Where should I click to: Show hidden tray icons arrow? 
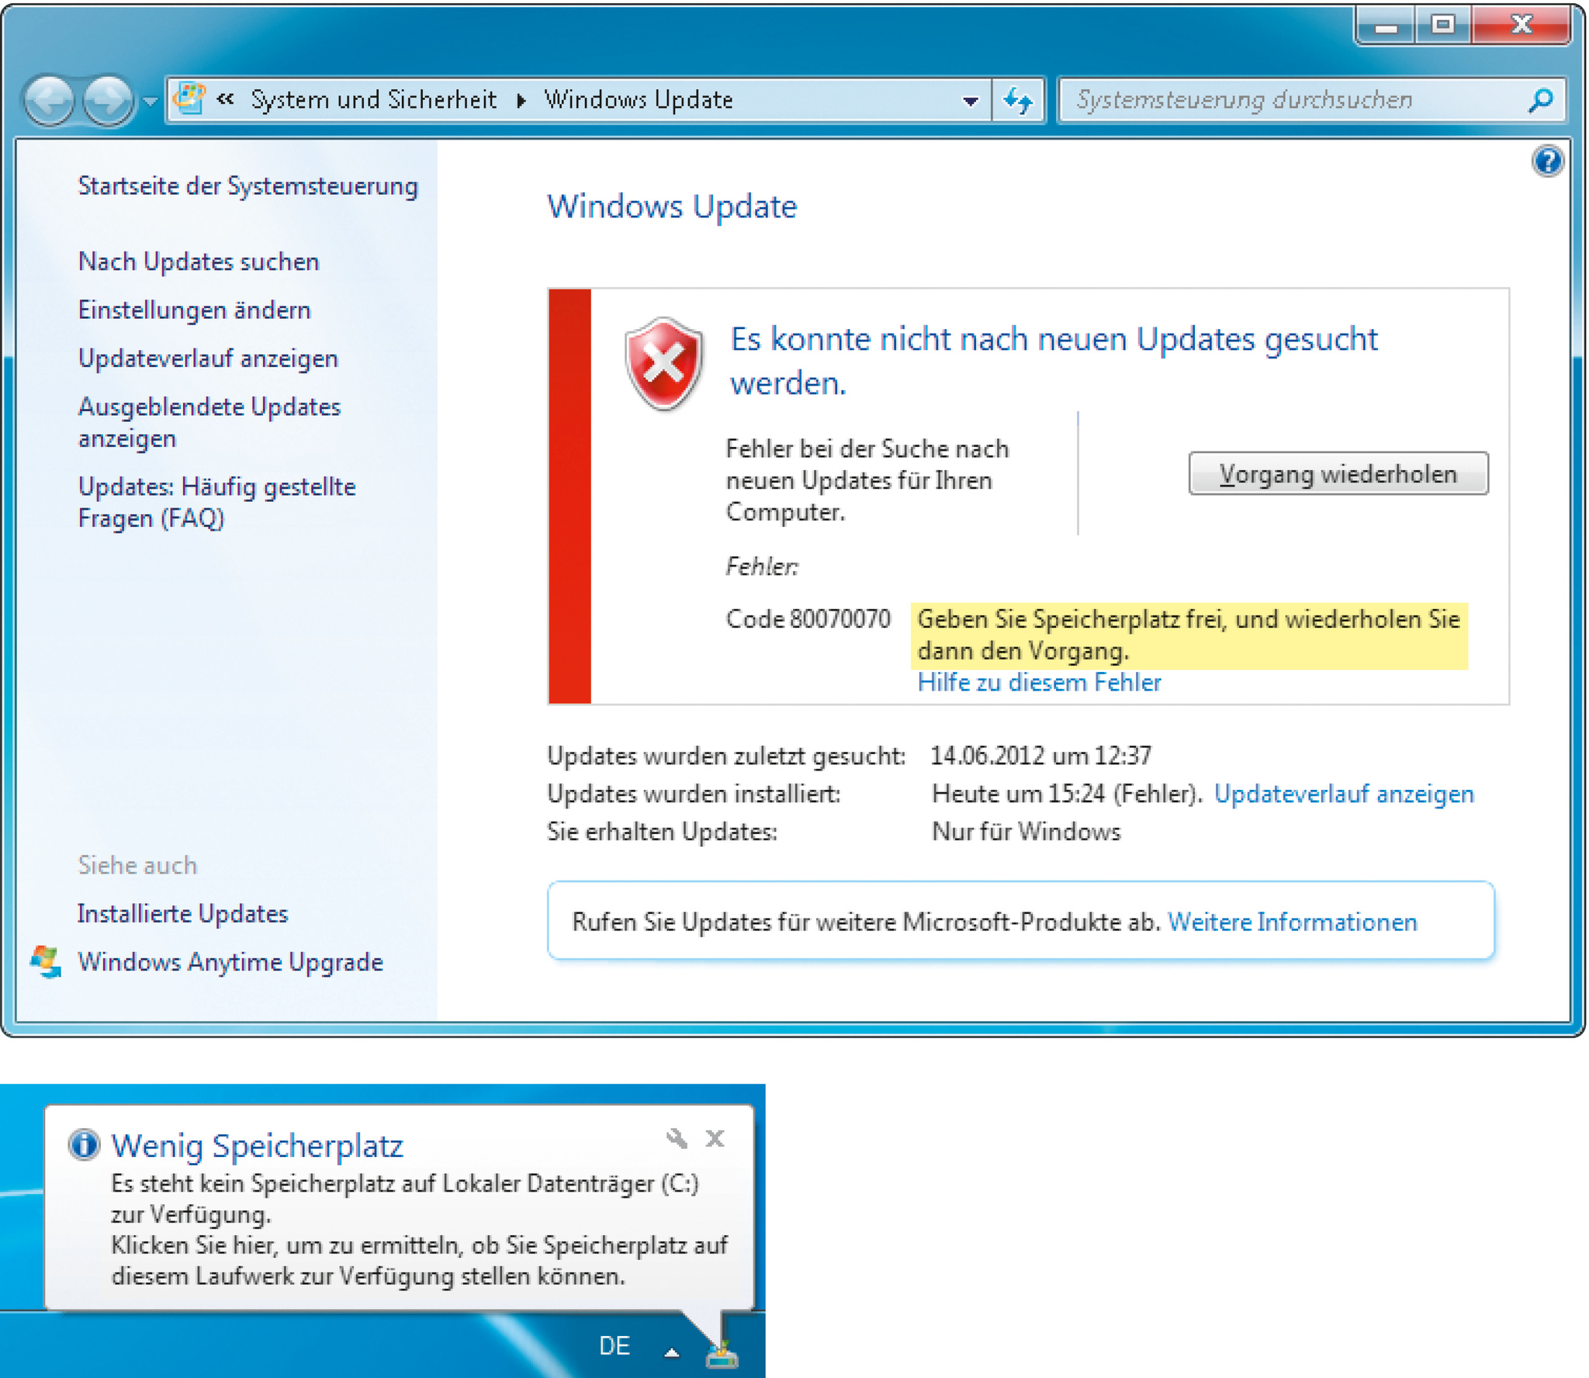(x=672, y=1353)
